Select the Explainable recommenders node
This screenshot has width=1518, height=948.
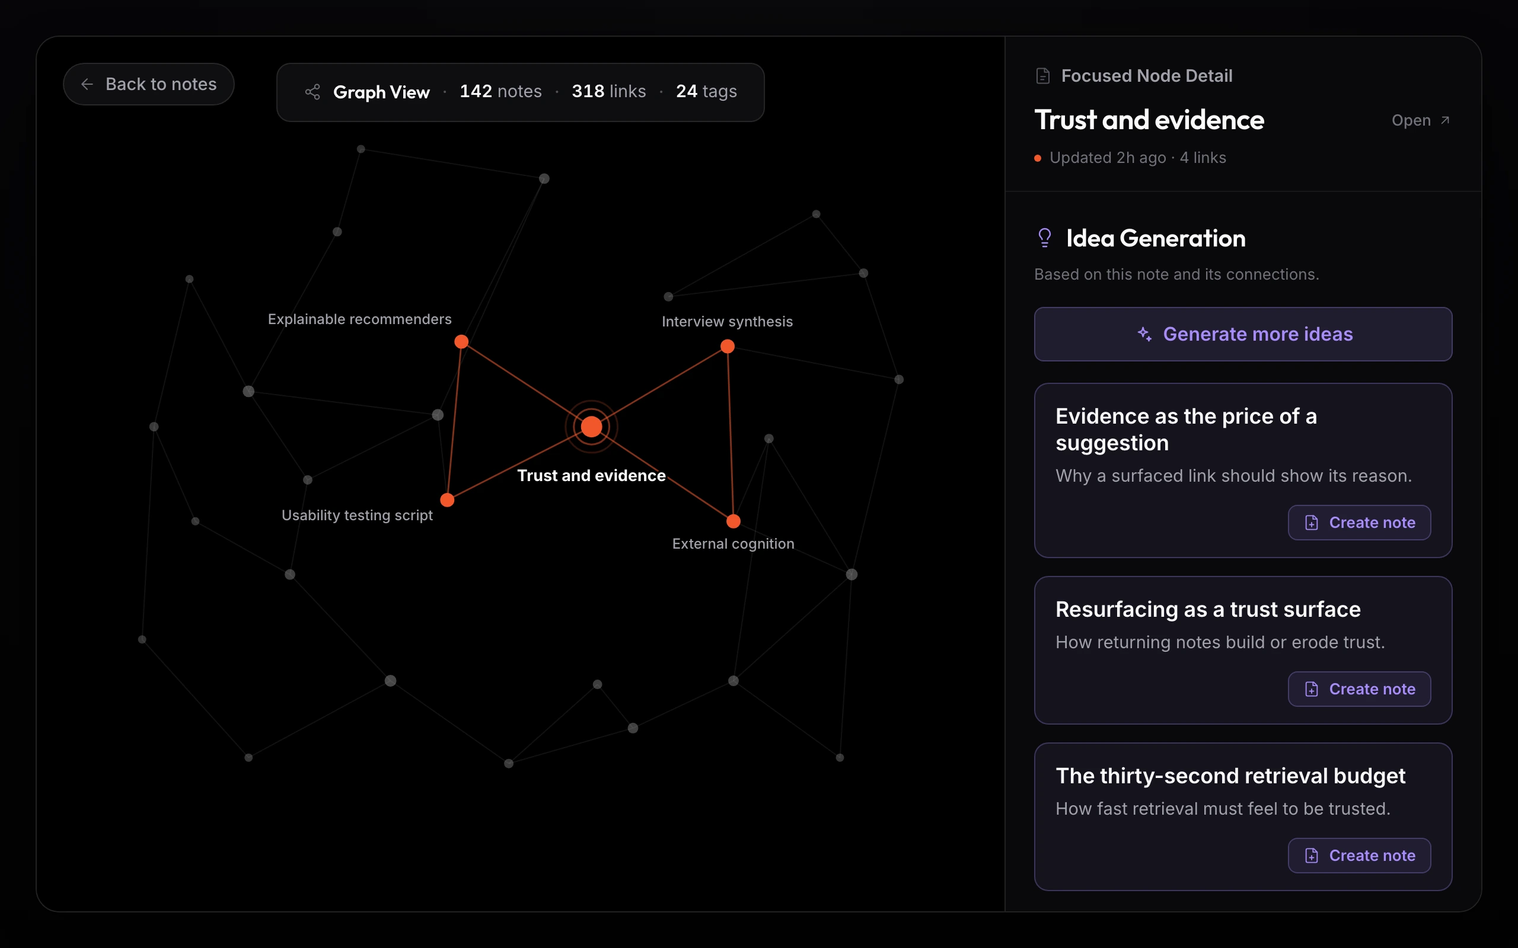click(462, 342)
